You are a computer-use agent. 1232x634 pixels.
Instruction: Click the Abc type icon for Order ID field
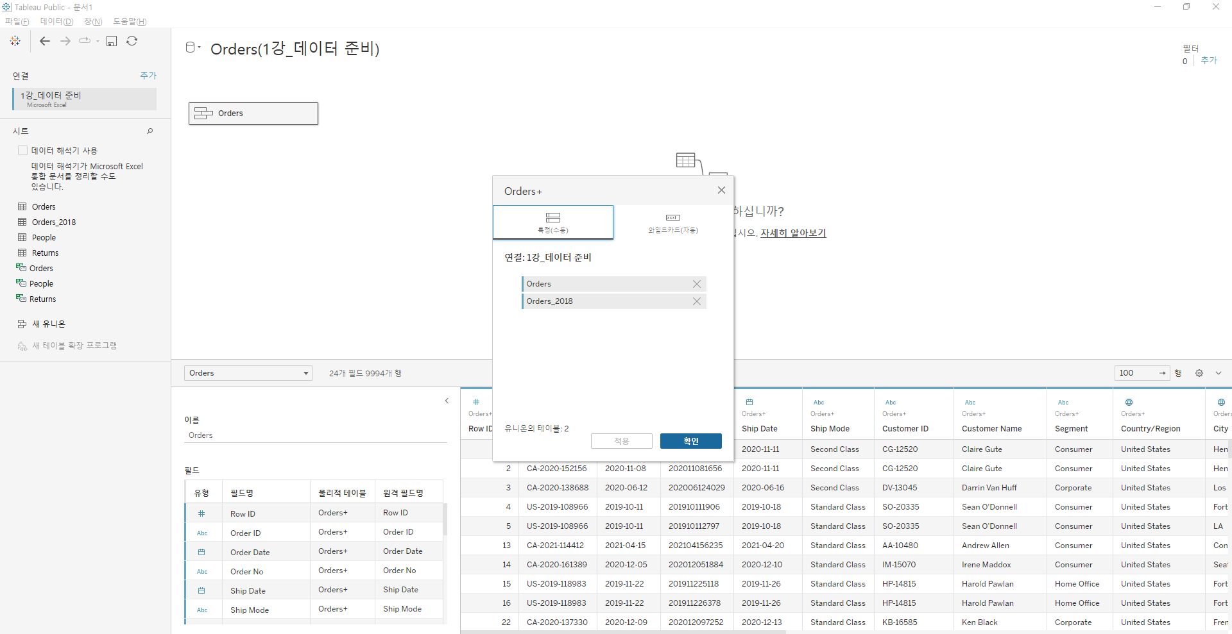click(202, 533)
